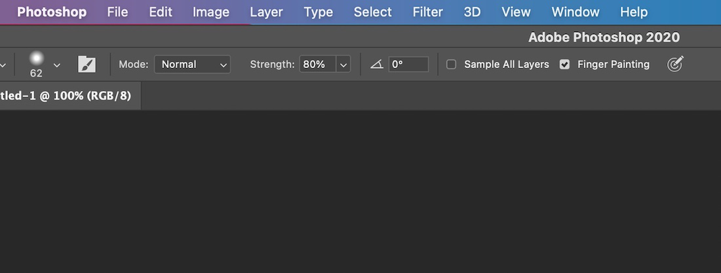Click the brush angle icon
Screen dimensions: 721x273
377,64
